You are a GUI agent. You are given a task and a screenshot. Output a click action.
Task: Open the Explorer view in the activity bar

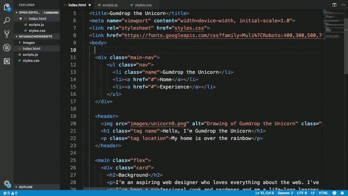(x=7, y=7)
